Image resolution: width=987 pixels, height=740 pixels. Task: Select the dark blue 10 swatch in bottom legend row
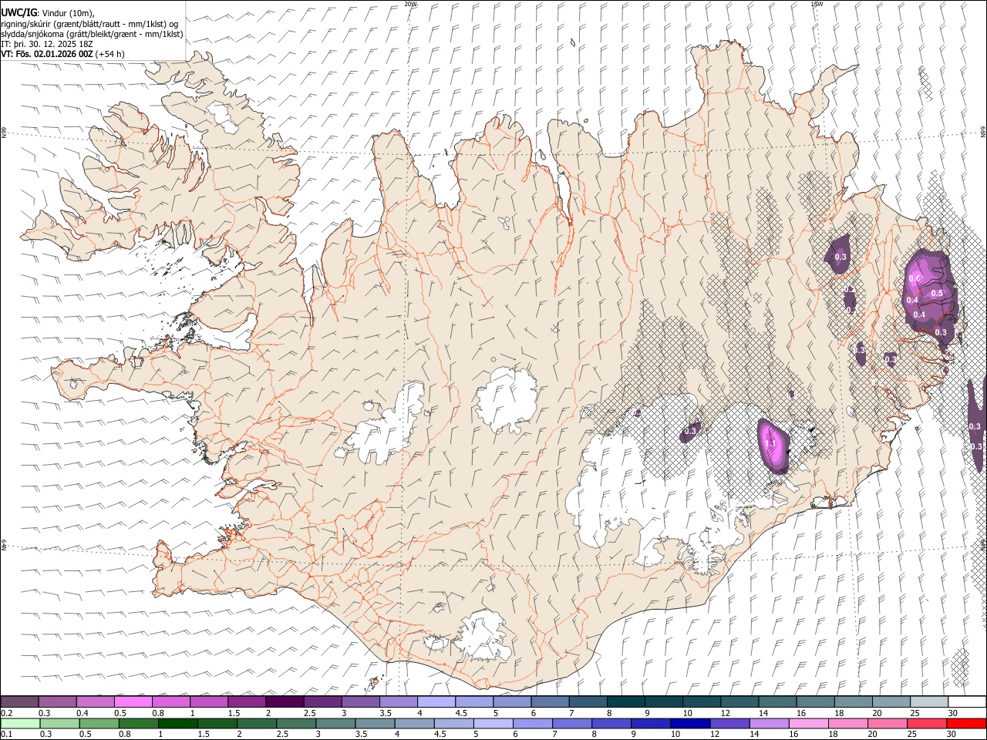(690, 723)
